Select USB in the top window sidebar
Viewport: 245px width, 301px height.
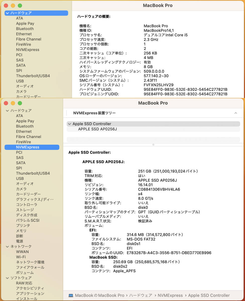[x=20, y=81]
